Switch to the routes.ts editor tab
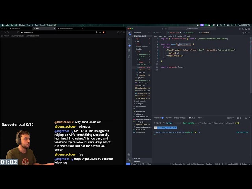Screen dimensions: 252x189 click(205, 33)
